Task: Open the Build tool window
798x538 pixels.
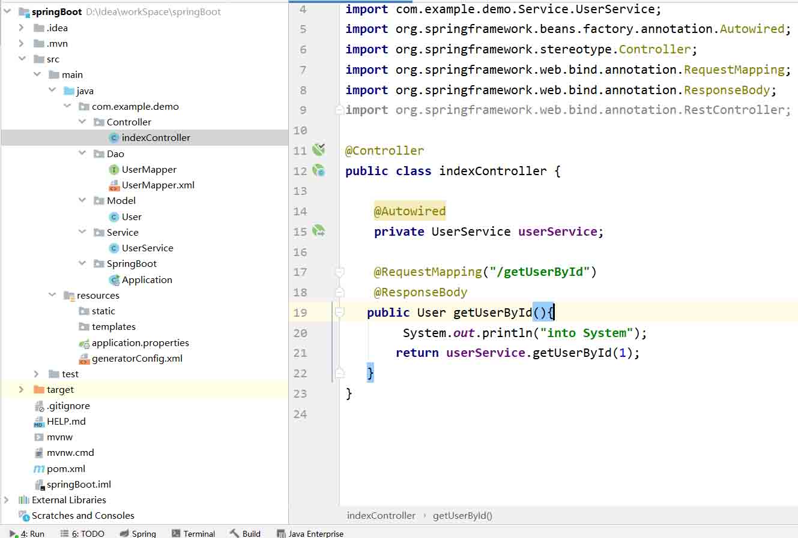Action: click(x=245, y=533)
